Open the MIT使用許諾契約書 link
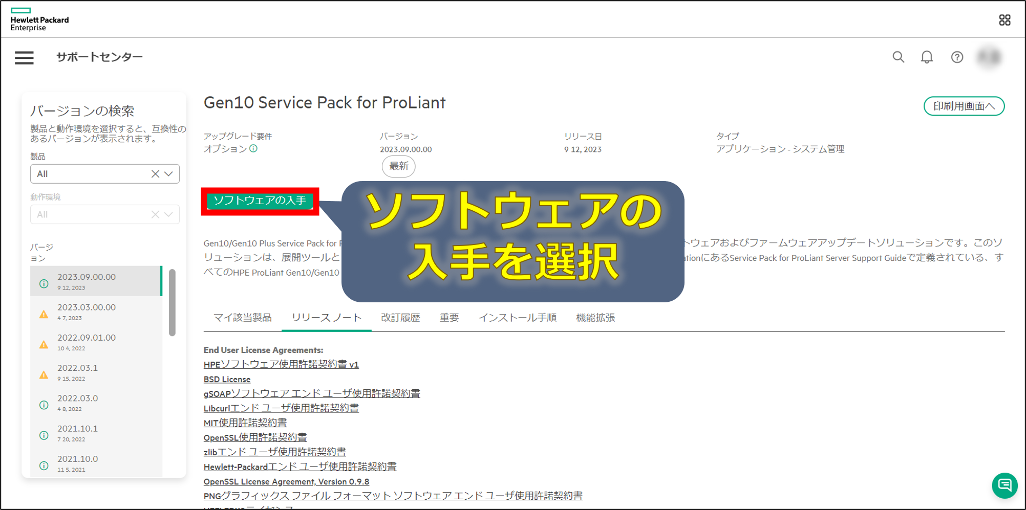1026x510 pixels. click(x=245, y=423)
